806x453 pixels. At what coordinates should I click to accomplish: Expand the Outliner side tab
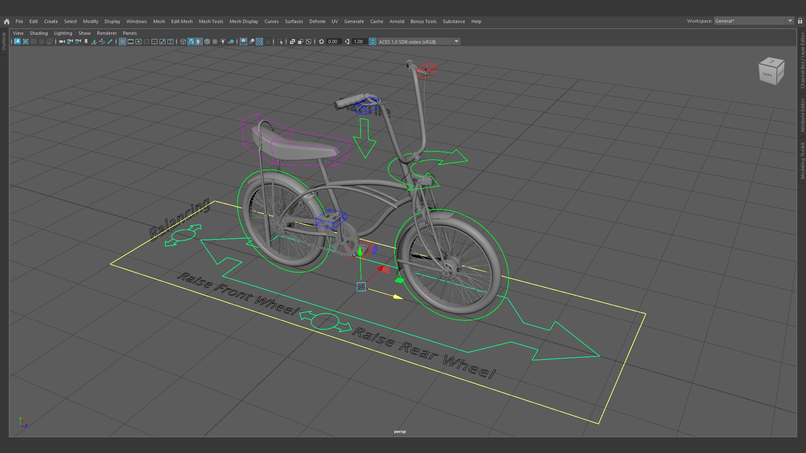pos(4,41)
